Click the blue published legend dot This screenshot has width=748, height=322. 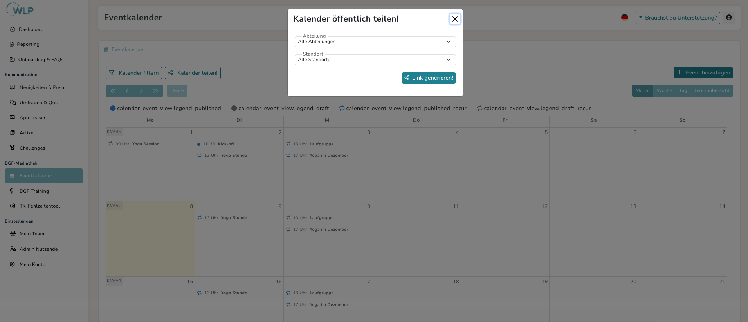pos(113,109)
